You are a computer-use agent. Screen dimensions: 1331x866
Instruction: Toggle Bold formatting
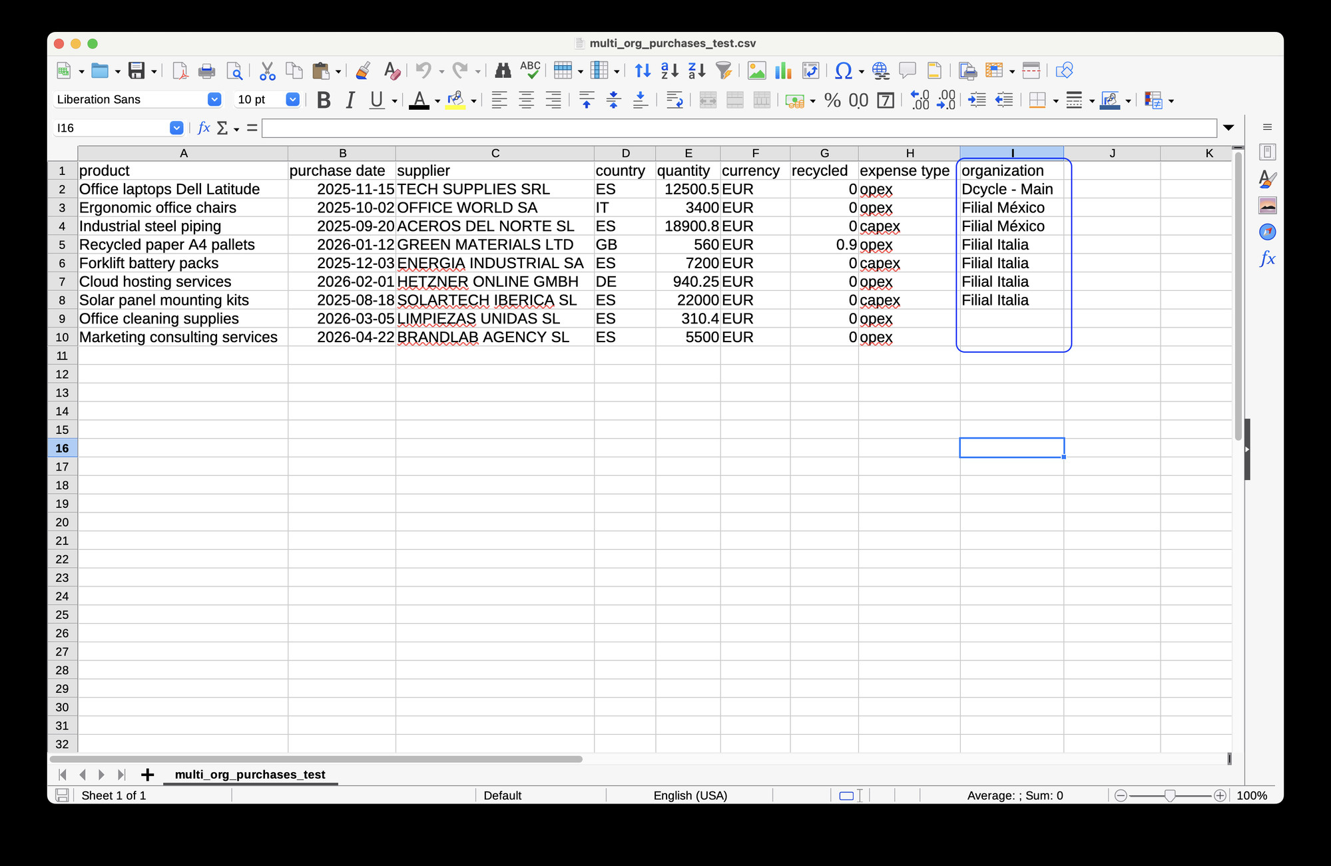[x=324, y=101]
